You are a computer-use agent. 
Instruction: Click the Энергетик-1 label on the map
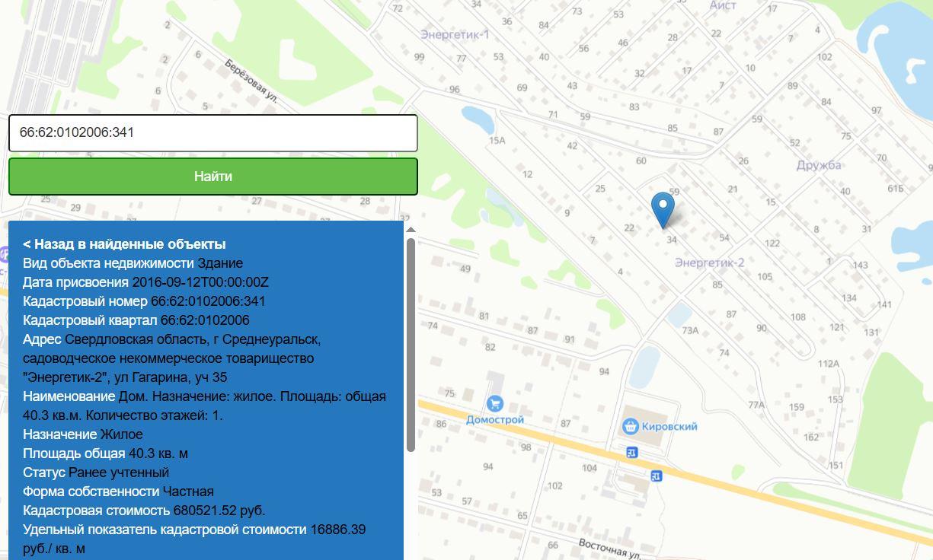[x=455, y=35]
